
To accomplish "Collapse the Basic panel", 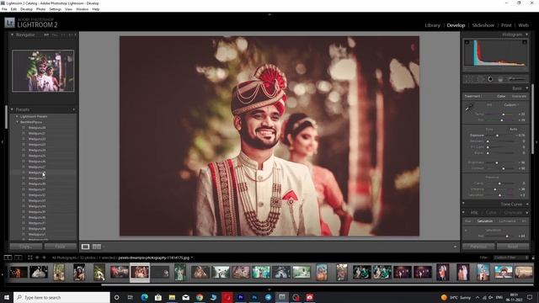I will pyautogui.click(x=526, y=88).
